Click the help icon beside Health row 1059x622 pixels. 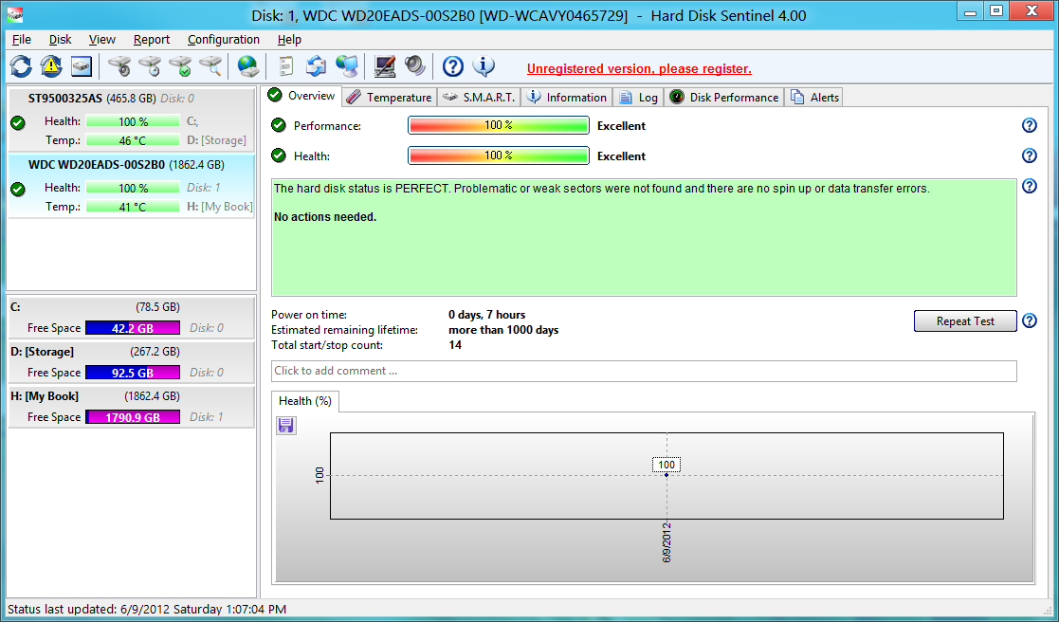(x=1030, y=156)
